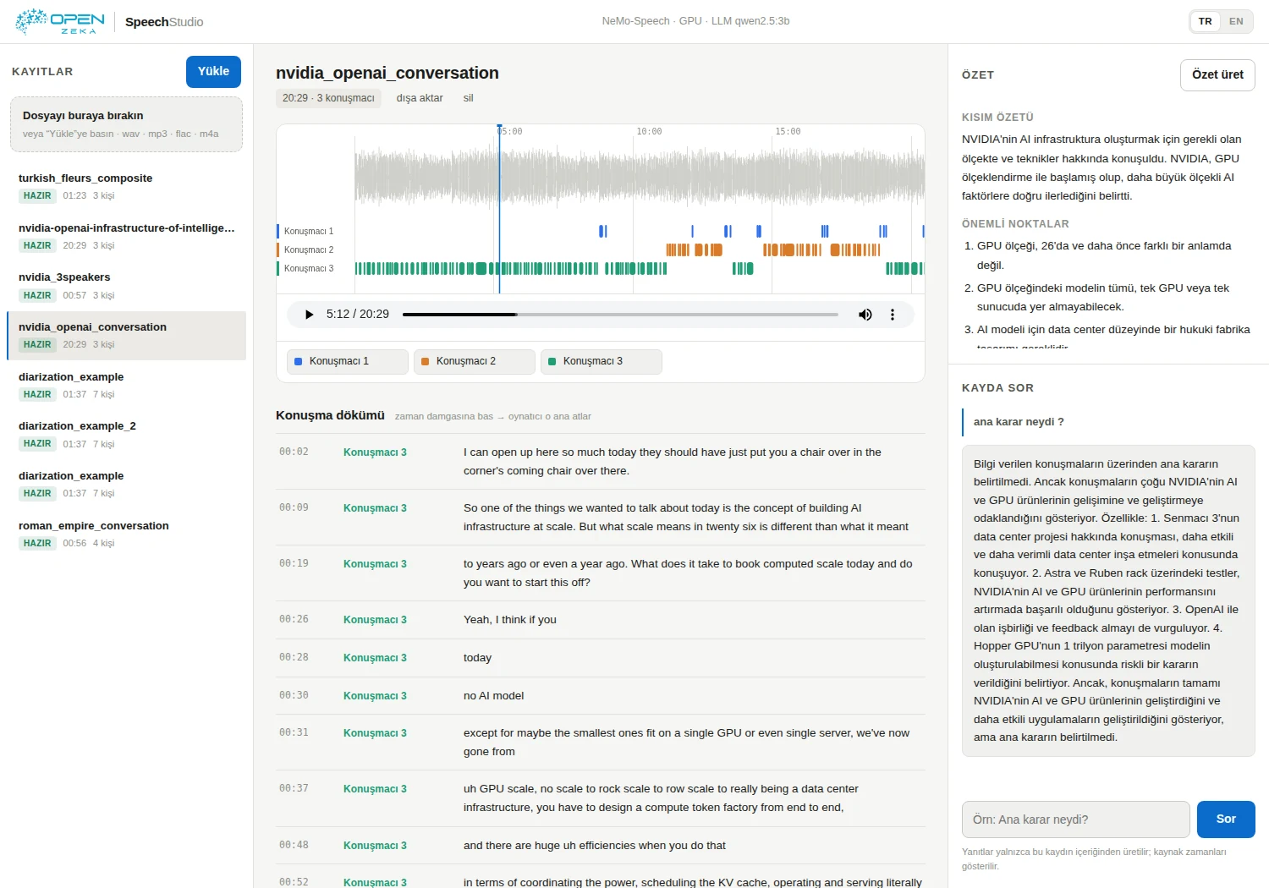Viewport: 1269px width, 888px height.
Task: Select the nvidia_openai_conversation recording in sidebar
Action: click(126, 336)
